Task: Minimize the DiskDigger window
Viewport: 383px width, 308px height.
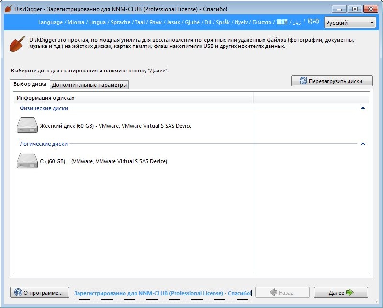Action: click(339, 9)
